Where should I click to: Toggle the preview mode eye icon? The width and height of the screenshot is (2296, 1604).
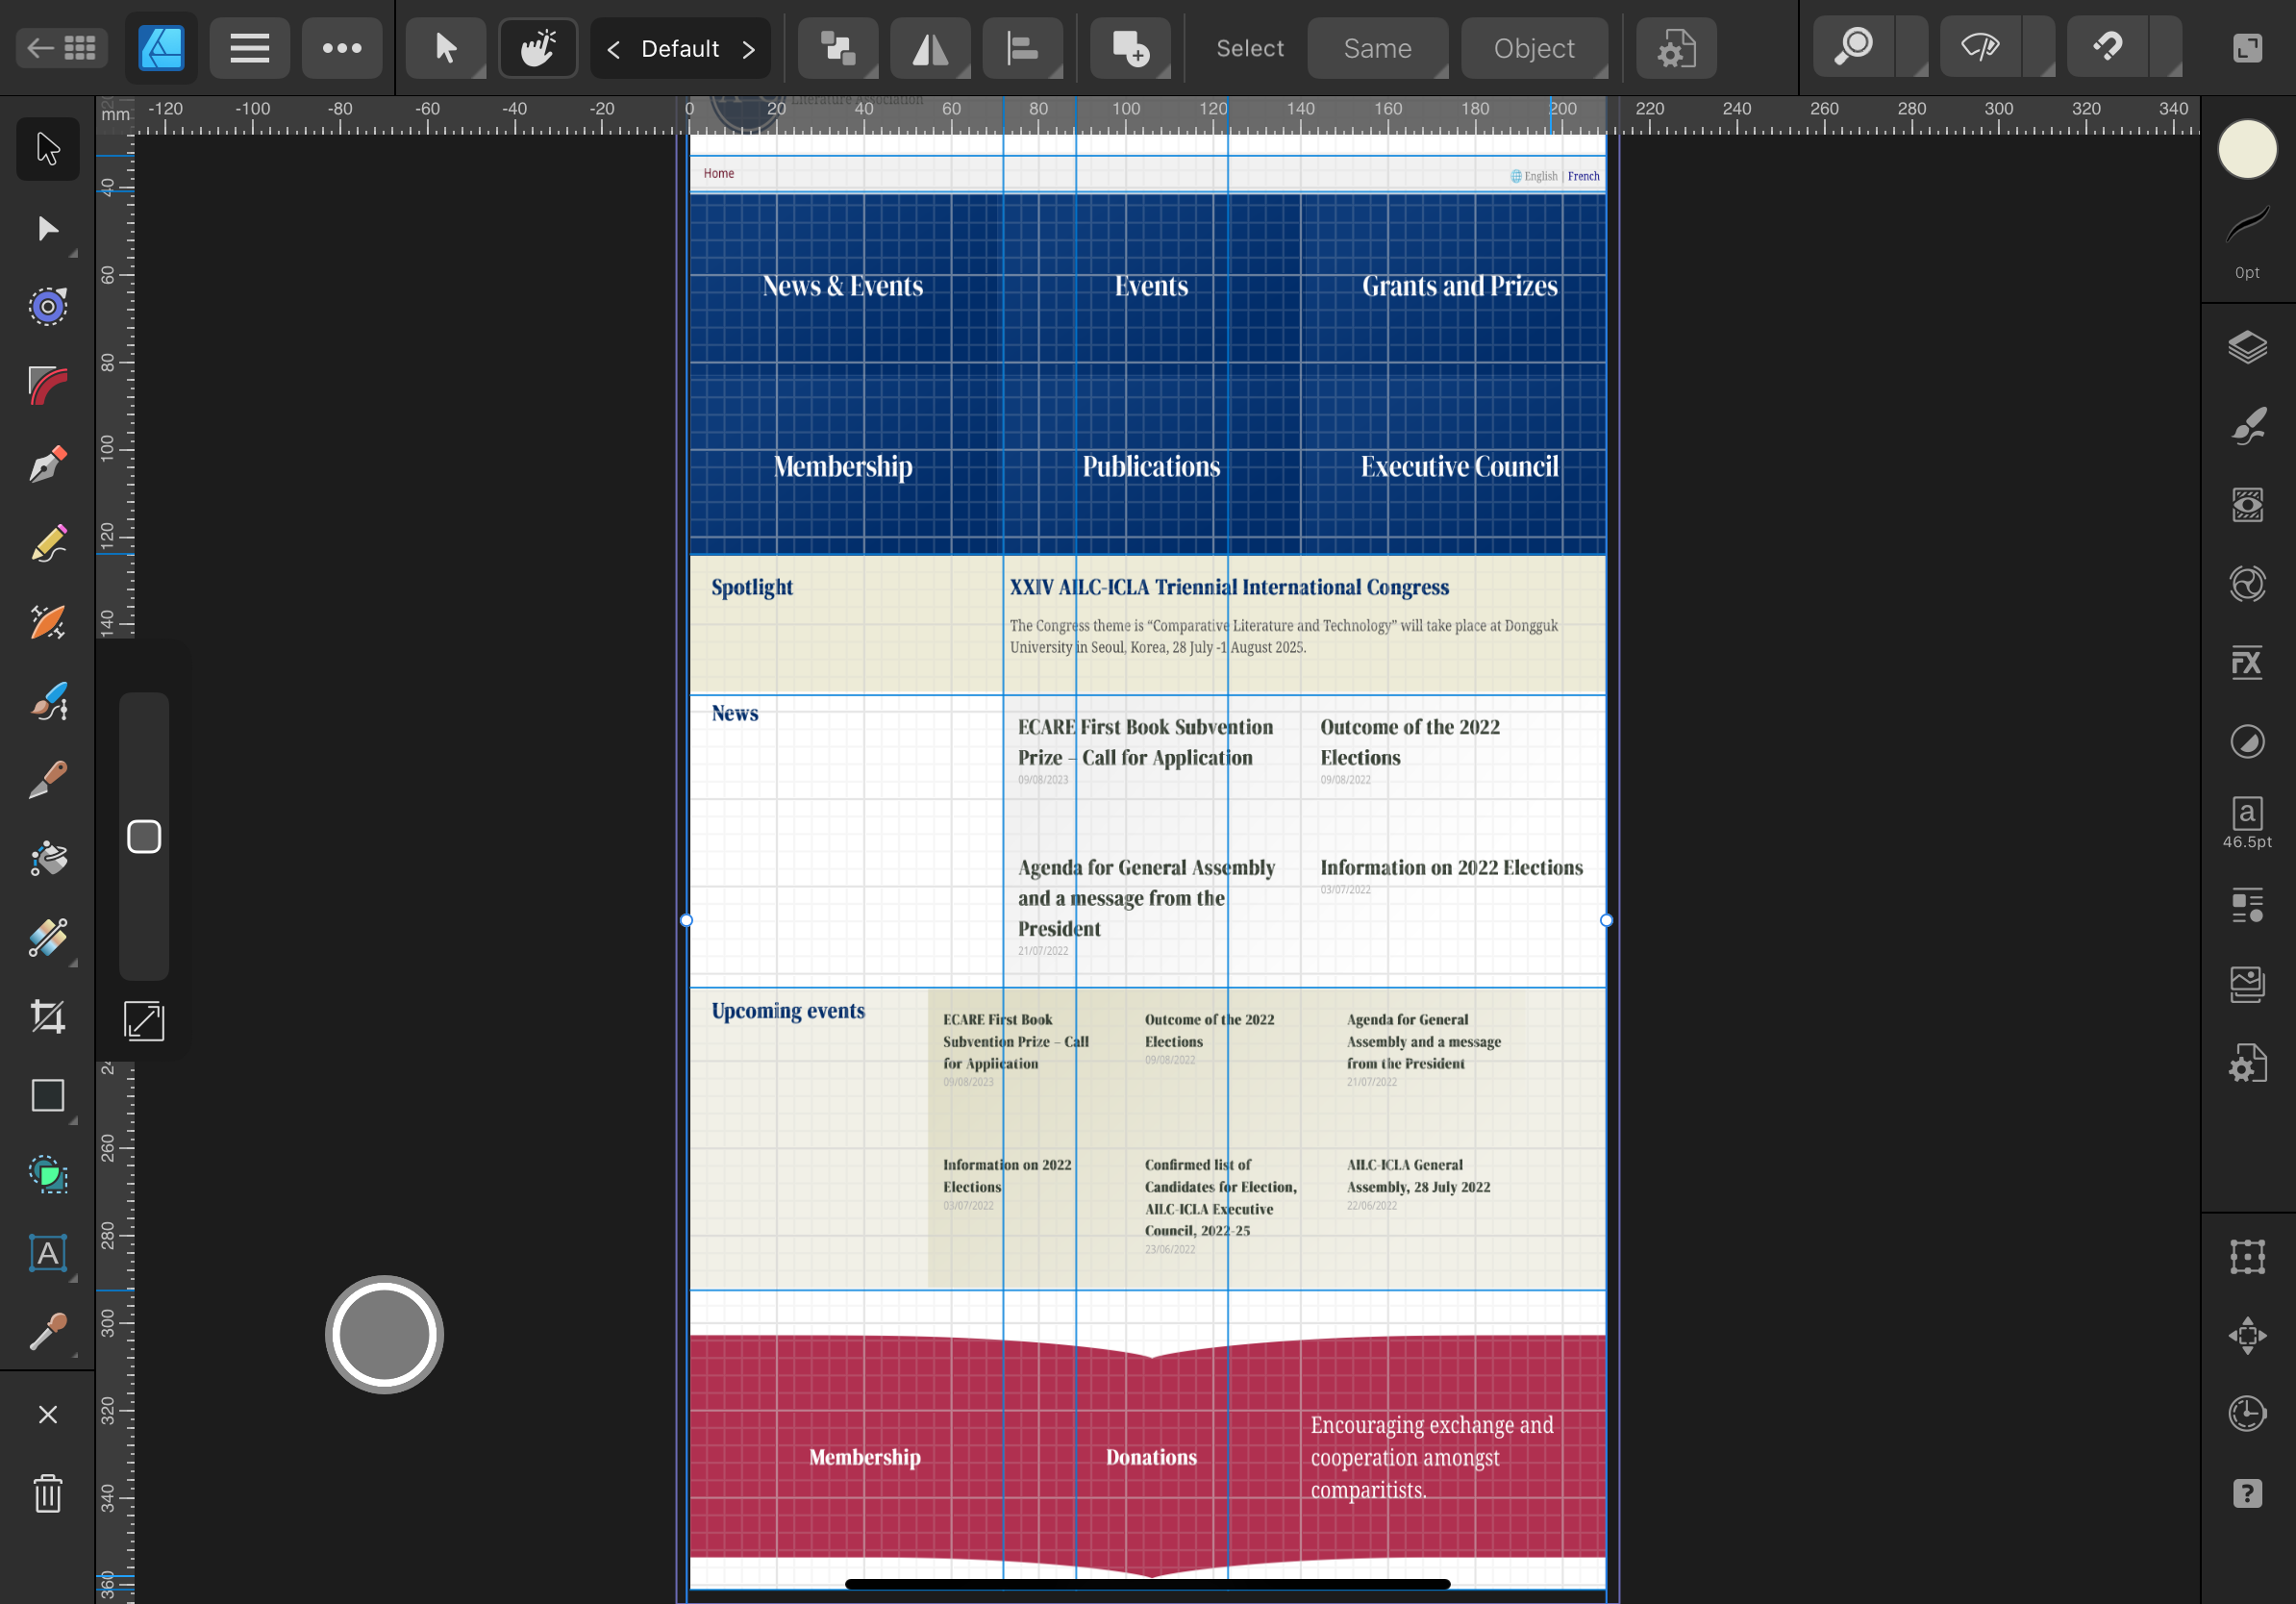point(1980,47)
